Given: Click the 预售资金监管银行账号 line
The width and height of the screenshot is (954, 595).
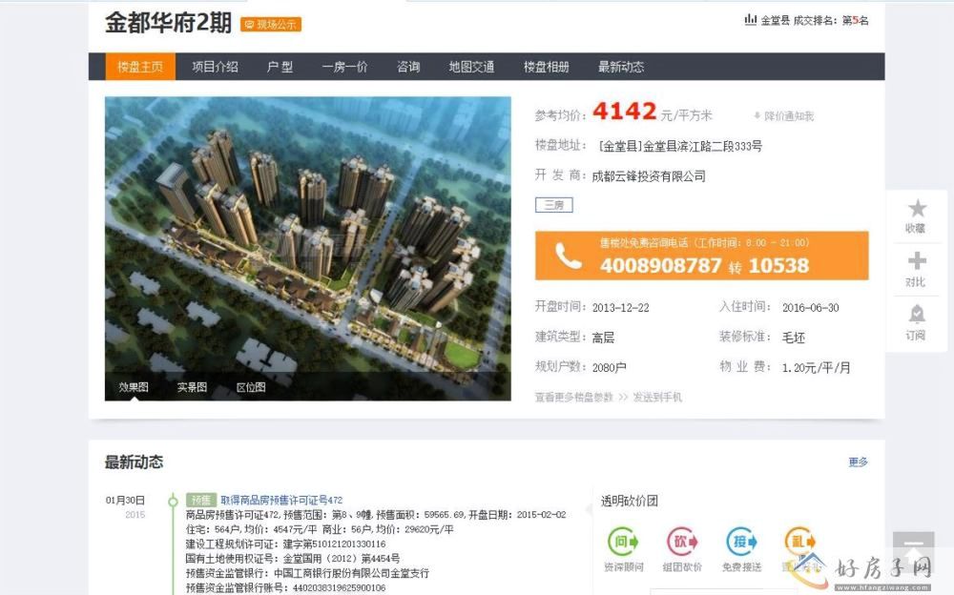Looking at the screenshot, I should [285, 587].
